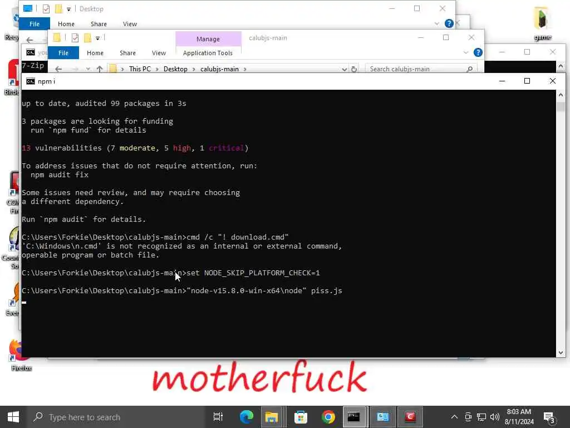Open Quick Access Toolbar dropdown in calubjs-main
The width and height of the screenshot is (570, 428).
pos(97,38)
